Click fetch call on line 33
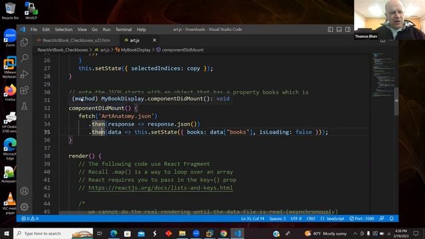The image size is (425, 239). tap(87, 116)
